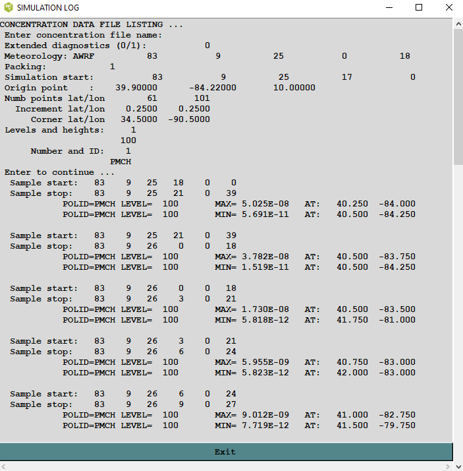Click the horizontal scrollbar track
463x471 pixels.
tap(224, 466)
